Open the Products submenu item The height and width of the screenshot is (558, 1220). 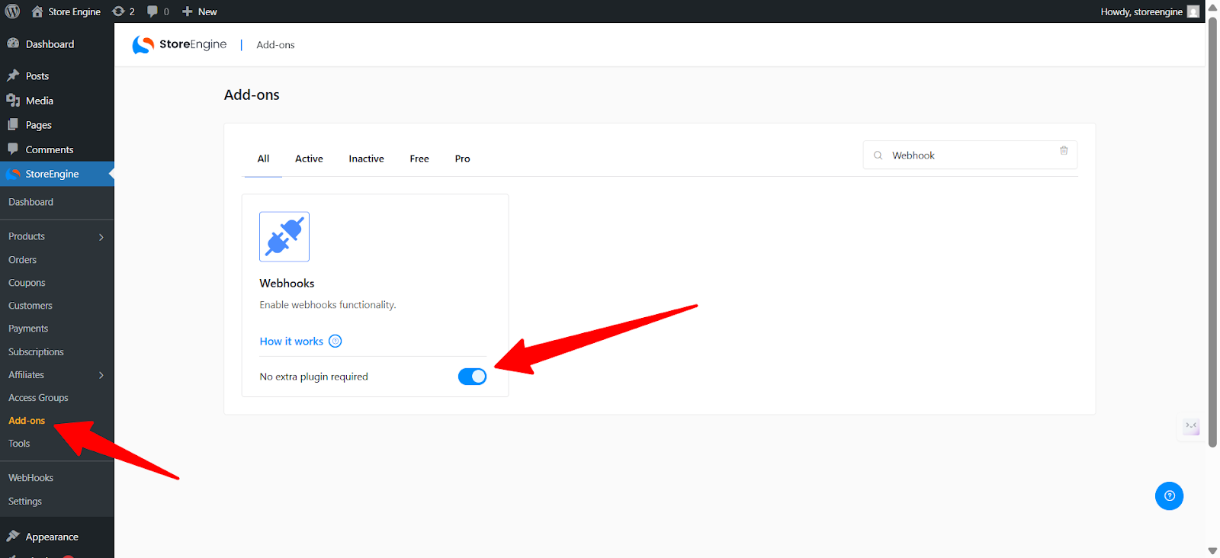click(27, 236)
